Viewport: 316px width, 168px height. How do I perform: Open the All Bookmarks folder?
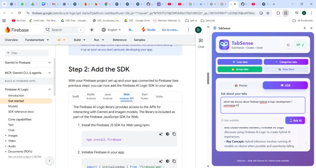pyautogui.click(x=303, y=20)
